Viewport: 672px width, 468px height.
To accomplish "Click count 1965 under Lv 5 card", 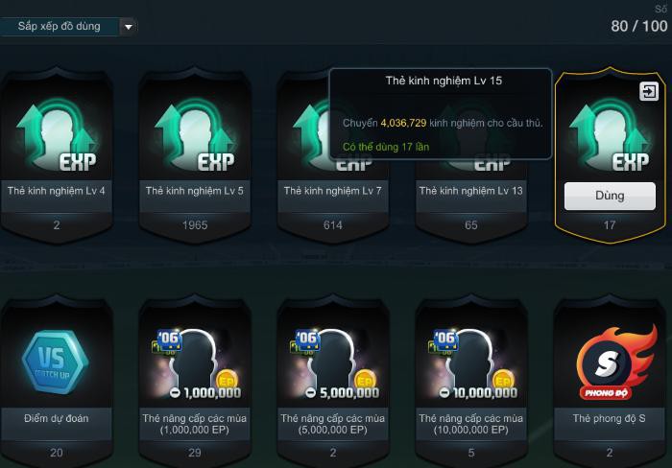I will pos(195,225).
